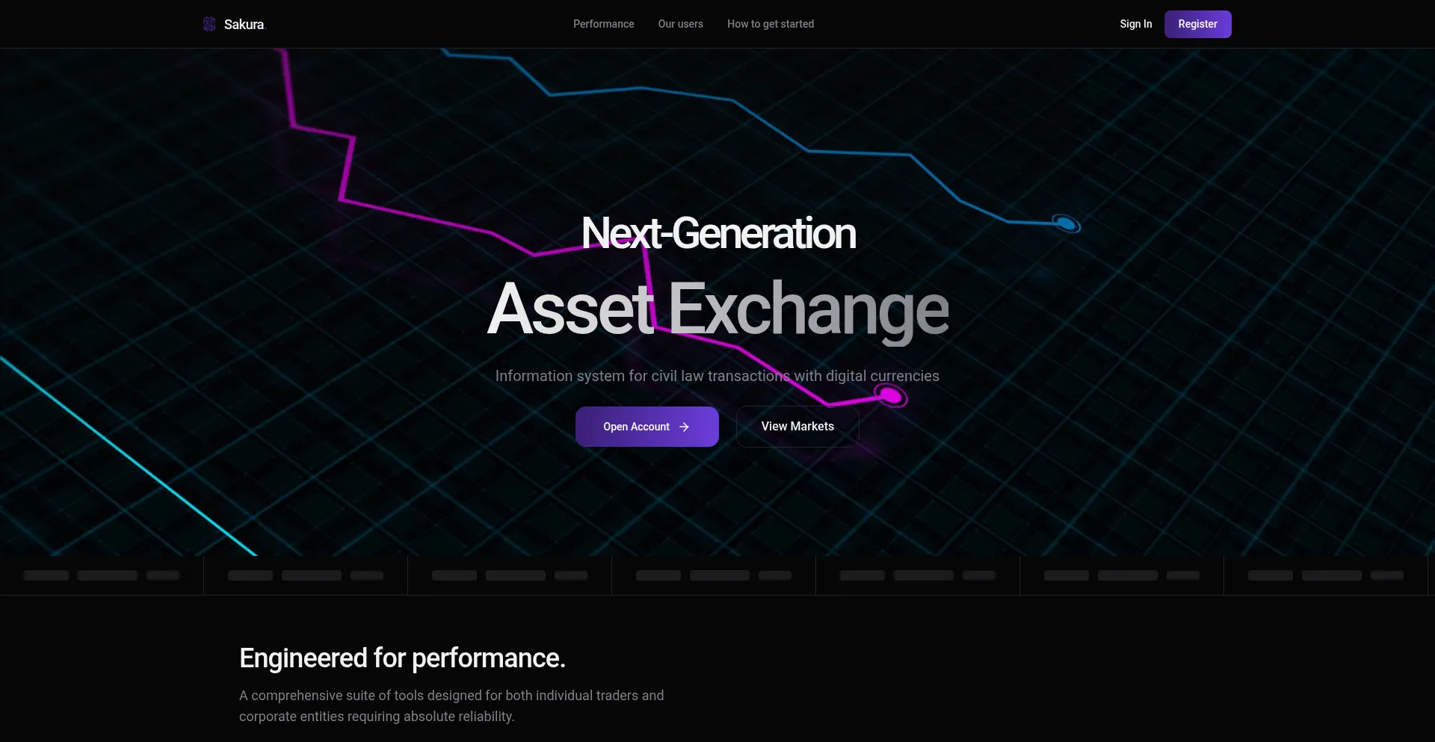Click the Sakura brand name text
Image resolution: width=1435 pixels, height=742 pixels.
pyautogui.click(x=244, y=25)
